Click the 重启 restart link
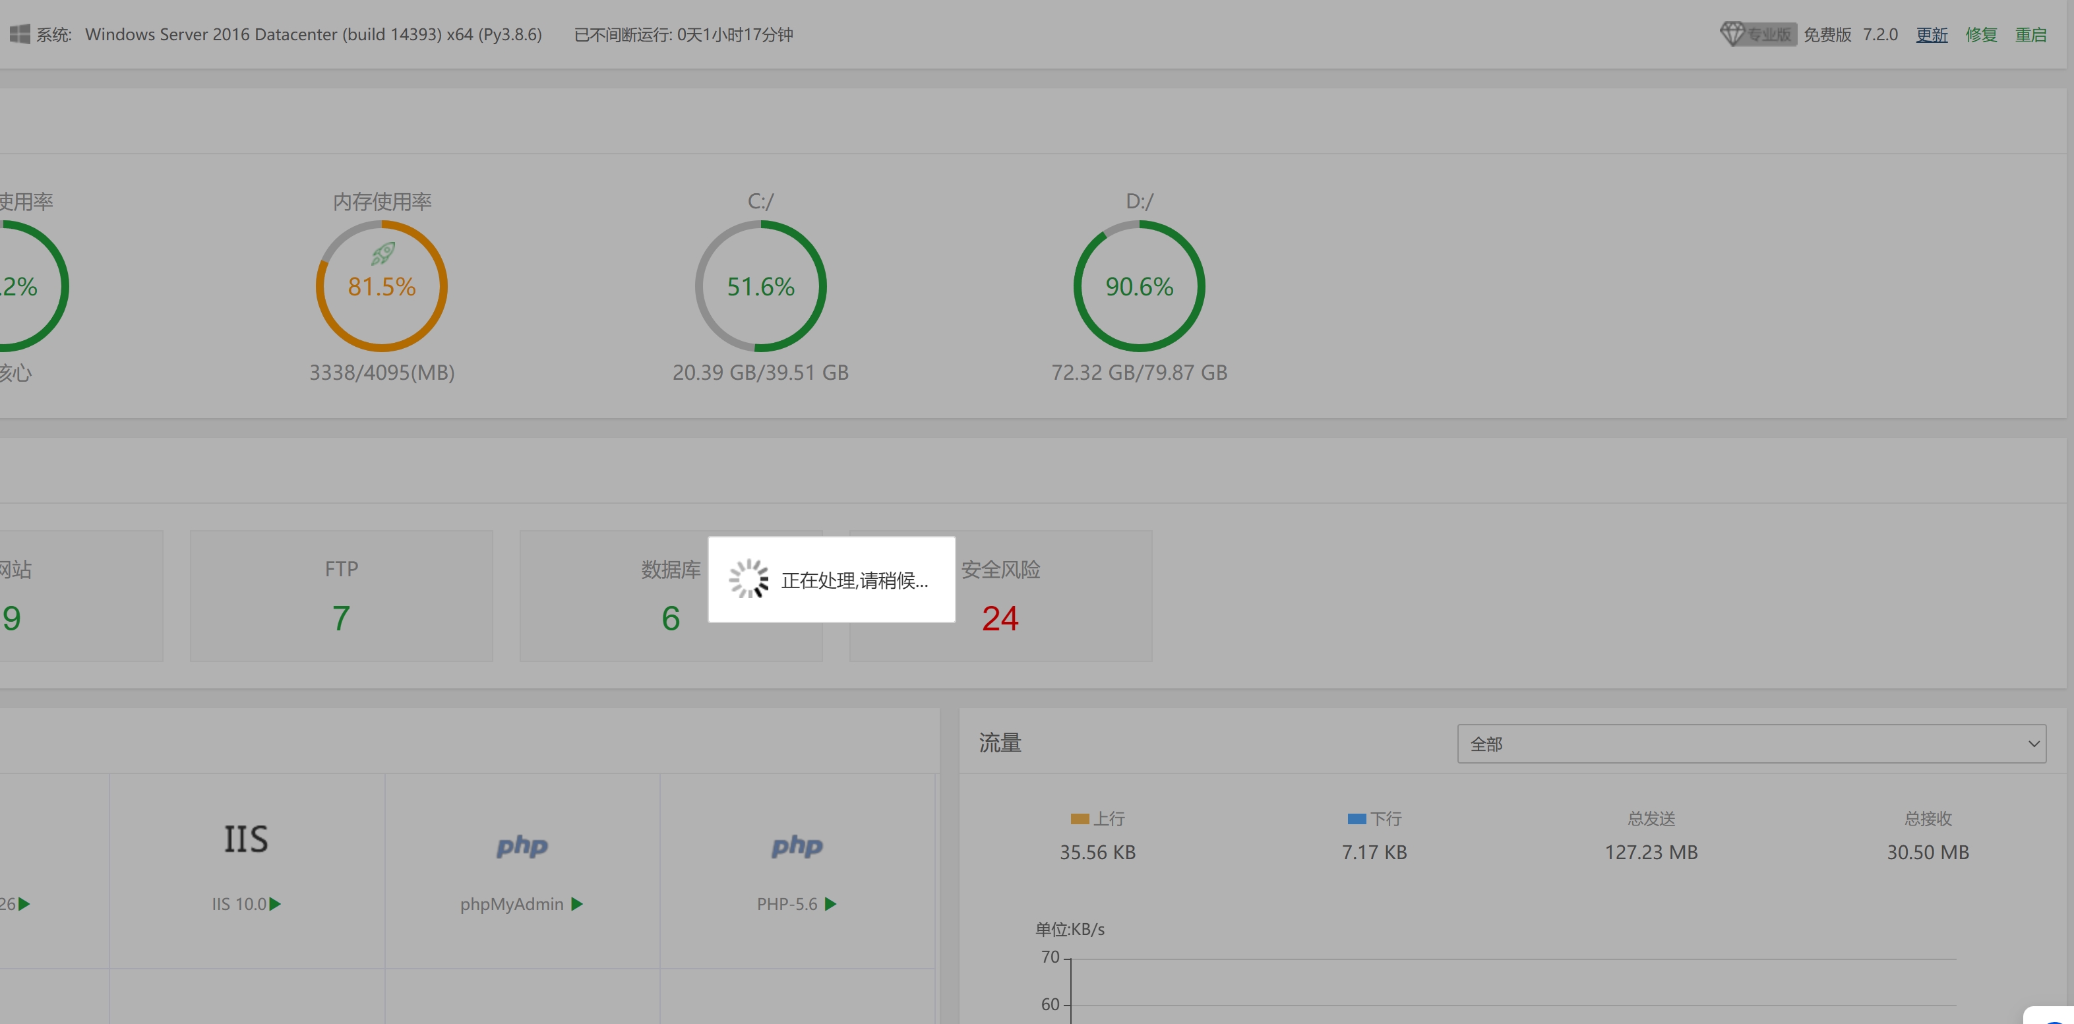The width and height of the screenshot is (2074, 1024). click(x=2030, y=34)
